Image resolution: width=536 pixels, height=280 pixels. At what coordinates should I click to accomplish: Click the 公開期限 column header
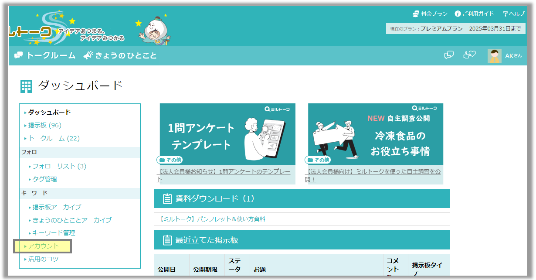(205, 270)
